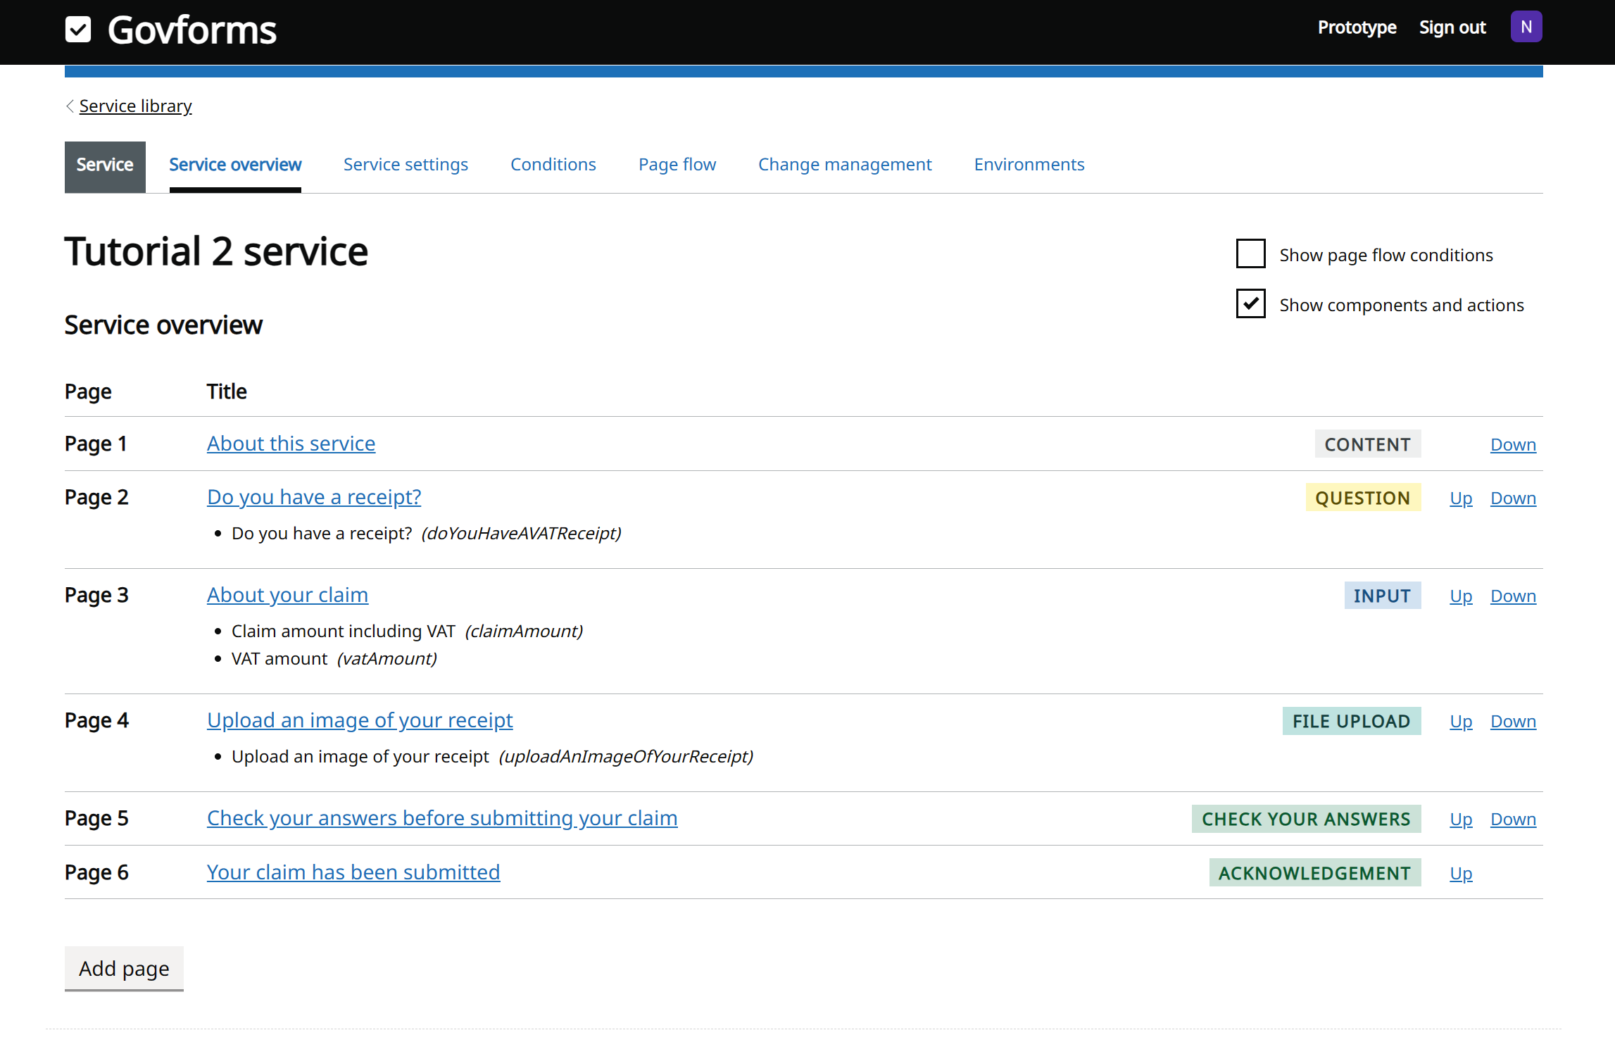Click the Page 1 row label
This screenshot has width=1615, height=1061.
(96, 444)
